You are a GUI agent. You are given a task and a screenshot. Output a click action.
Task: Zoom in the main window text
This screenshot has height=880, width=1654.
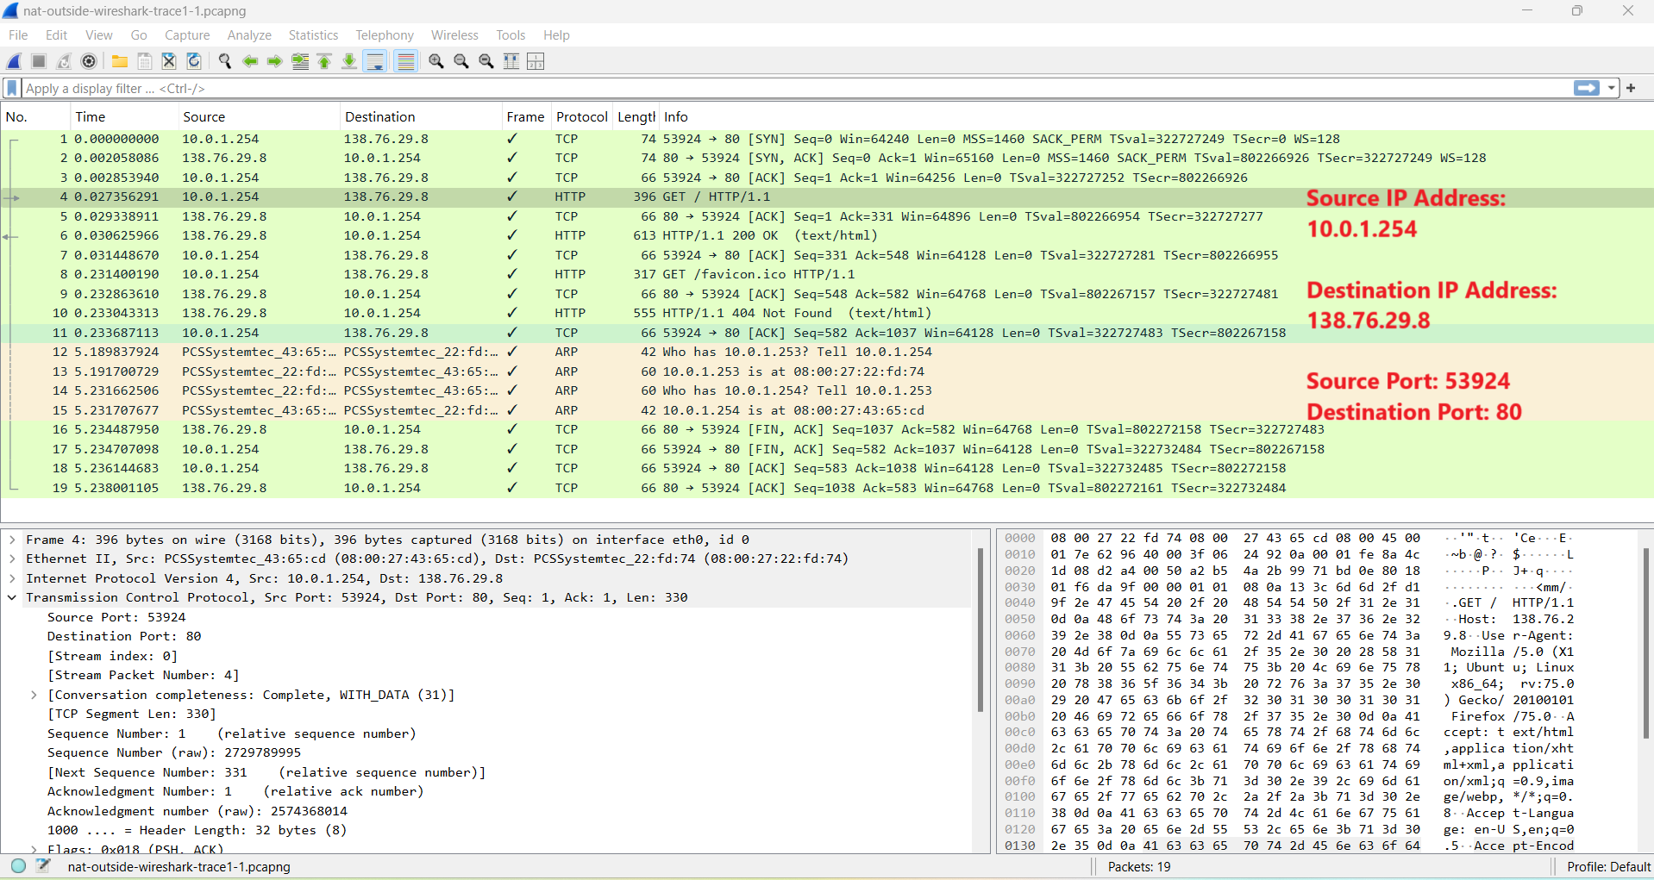coord(436,61)
